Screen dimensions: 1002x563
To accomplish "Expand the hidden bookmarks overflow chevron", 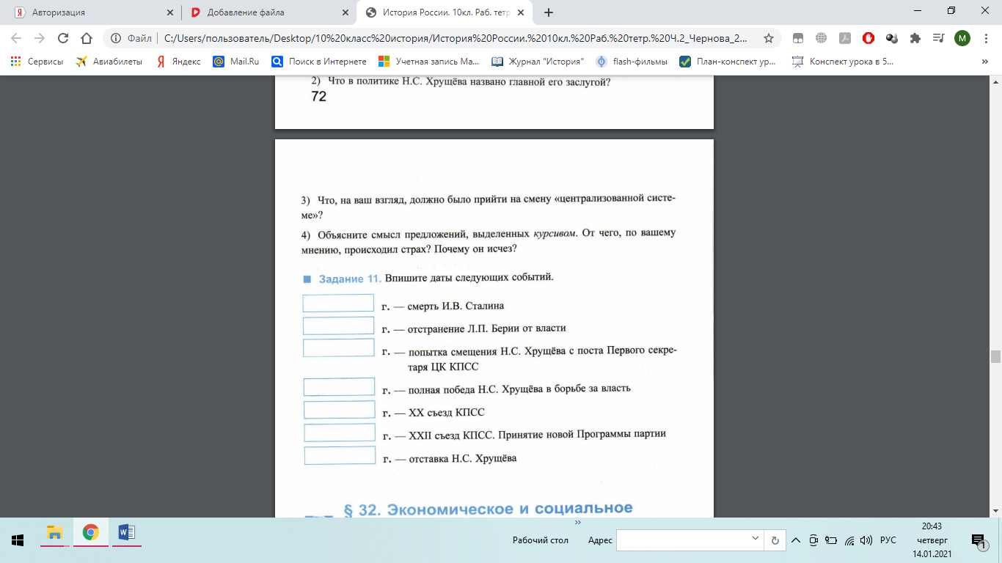I will pyautogui.click(x=984, y=62).
